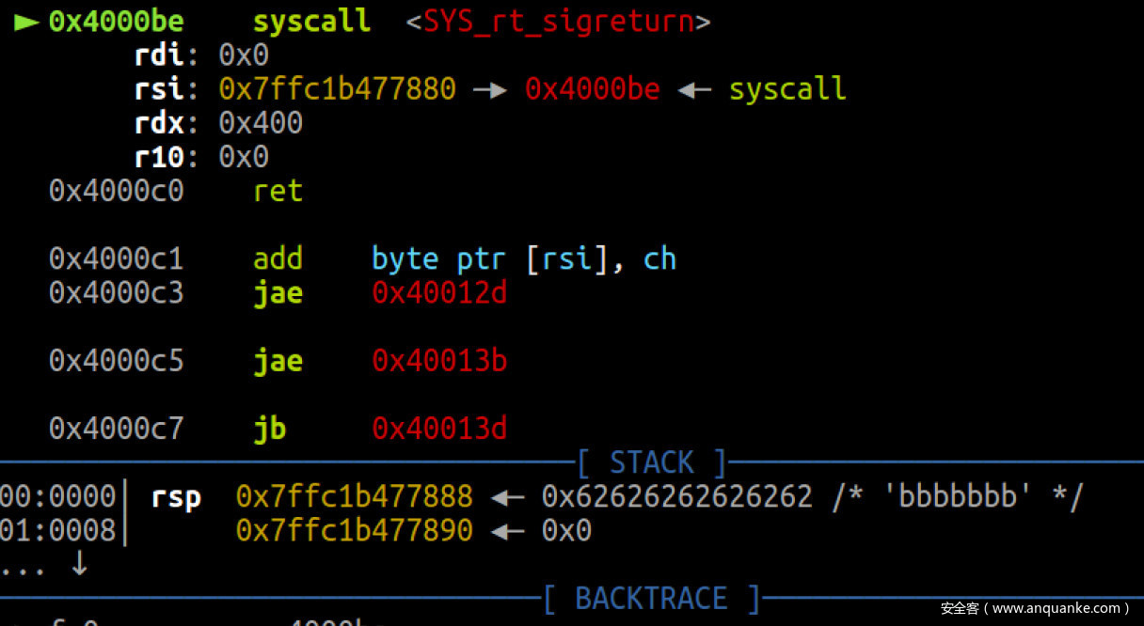
Task: Click the SYS_rt_sigreturn syscall name
Action: (559, 22)
